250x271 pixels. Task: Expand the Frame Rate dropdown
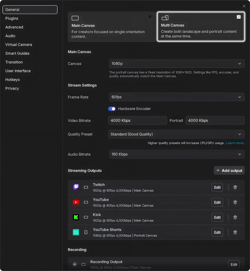click(x=177, y=97)
